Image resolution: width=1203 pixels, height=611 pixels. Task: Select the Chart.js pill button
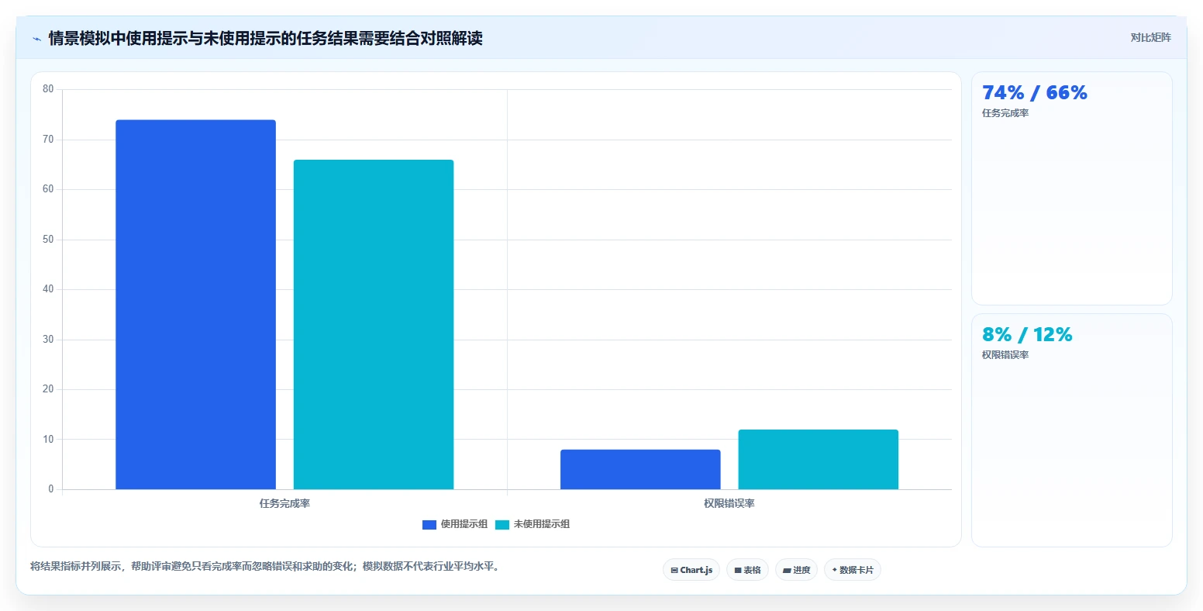[691, 570]
